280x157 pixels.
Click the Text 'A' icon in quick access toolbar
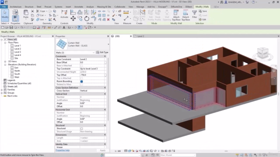click(64, 27)
